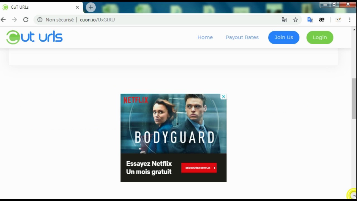This screenshot has height=201, width=357.
Task: Open a new tab with the plus button
Action: 91,7
